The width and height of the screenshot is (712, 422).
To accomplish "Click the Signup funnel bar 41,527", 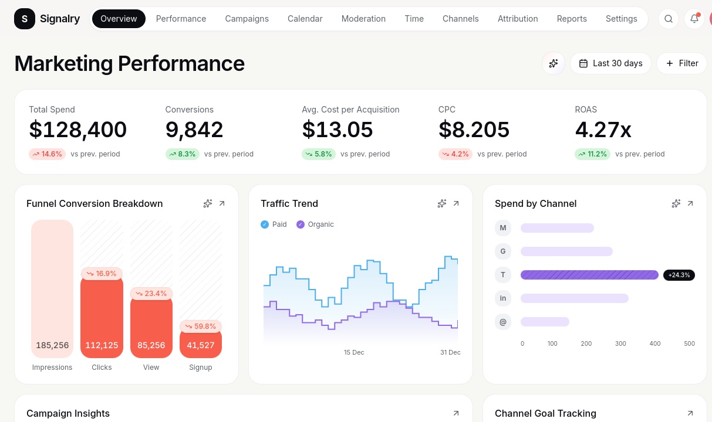I will [201, 344].
